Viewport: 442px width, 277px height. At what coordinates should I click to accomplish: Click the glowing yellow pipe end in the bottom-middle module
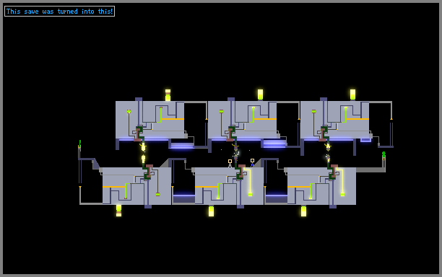(250, 194)
